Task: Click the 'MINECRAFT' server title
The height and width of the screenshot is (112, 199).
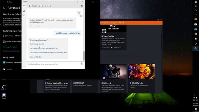Action: pyautogui.click(x=80, y=83)
